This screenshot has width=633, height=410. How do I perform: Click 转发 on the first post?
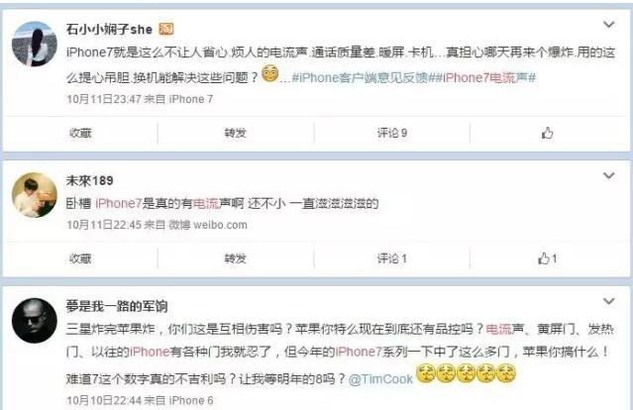(236, 133)
